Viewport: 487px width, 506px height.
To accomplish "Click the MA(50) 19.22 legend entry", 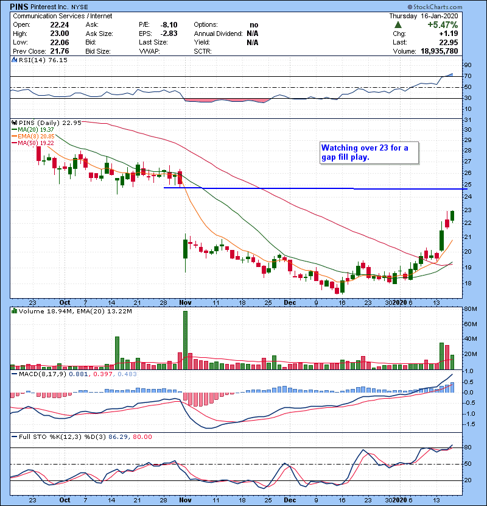I will (33, 143).
